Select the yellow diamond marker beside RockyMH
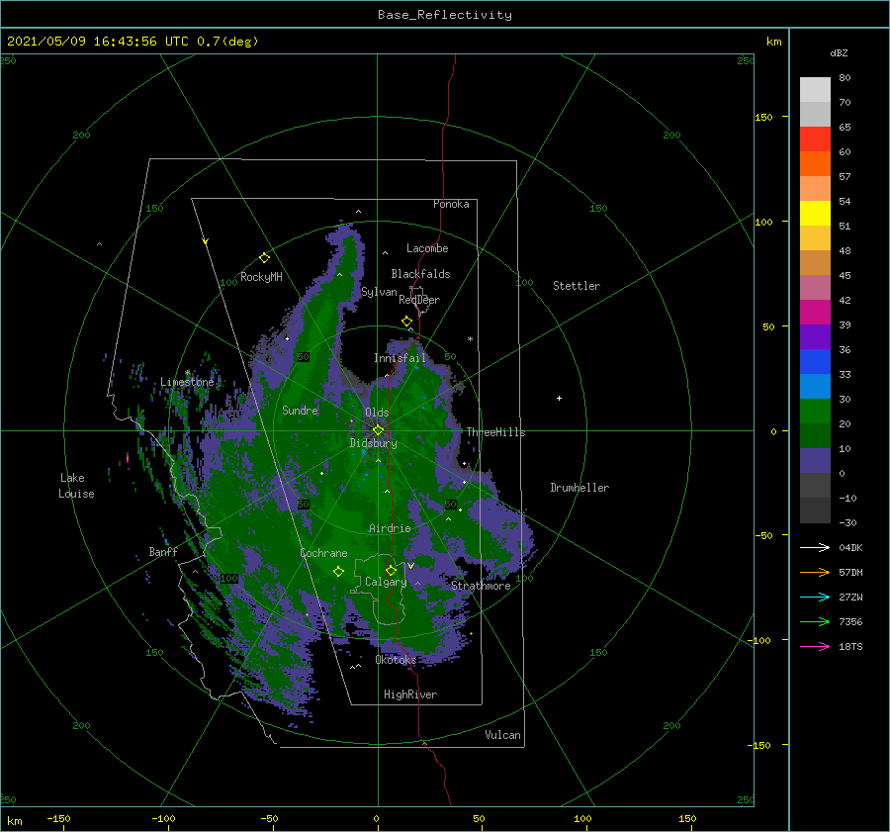Viewport: 890px width, 832px height. tap(264, 258)
